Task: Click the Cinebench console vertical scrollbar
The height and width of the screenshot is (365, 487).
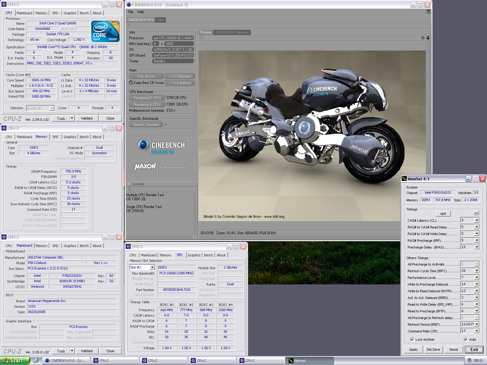Action: coord(195,213)
